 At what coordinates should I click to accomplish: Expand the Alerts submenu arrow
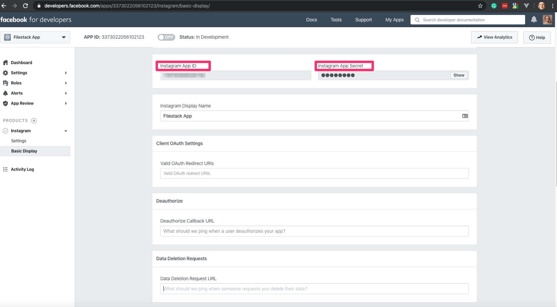pyautogui.click(x=66, y=93)
